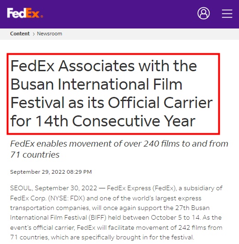The width and height of the screenshot is (239, 244).
Task: Click the article headline about Busan Film Festival
Action: [111, 93]
